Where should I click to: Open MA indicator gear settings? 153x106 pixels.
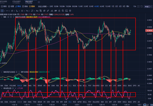pyautogui.click(x=11, y=17)
